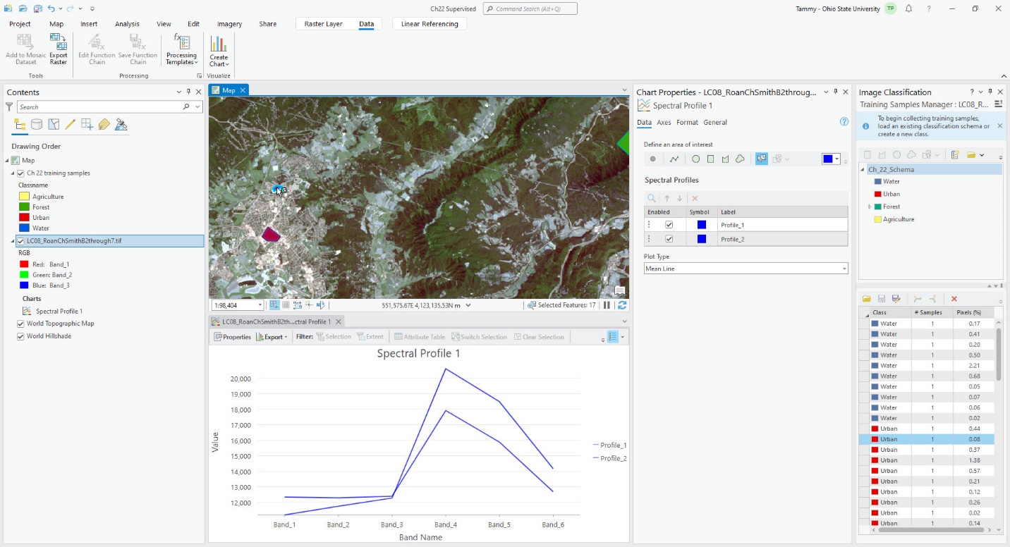Open the coordinate display units dropdown arrow
This screenshot has width=1010, height=547.
coord(468,305)
